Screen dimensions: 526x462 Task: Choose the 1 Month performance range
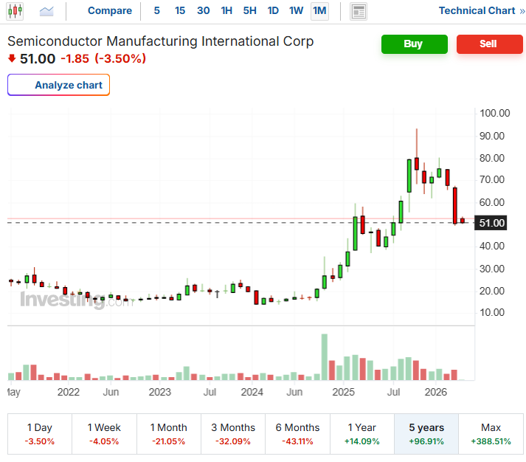[169, 434]
